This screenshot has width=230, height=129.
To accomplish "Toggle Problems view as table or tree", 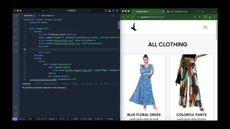I will coord(109,84).
